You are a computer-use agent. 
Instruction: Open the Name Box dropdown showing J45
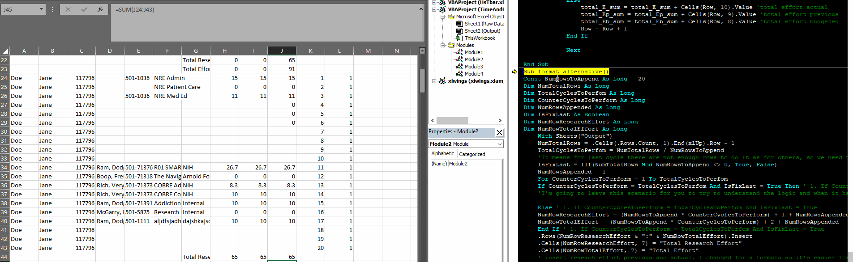click(x=41, y=9)
